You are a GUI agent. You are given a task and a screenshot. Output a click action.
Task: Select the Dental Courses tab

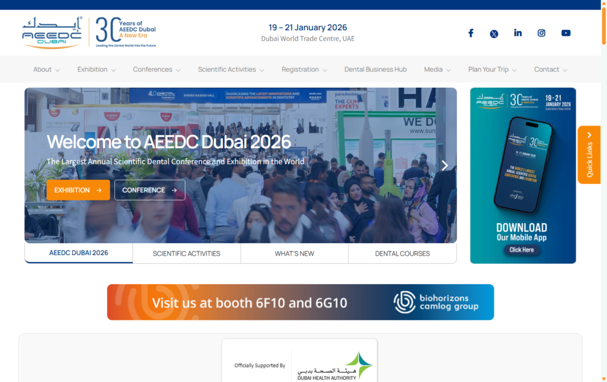tap(402, 253)
